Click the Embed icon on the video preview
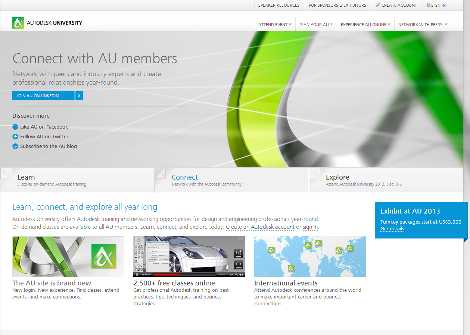This screenshot has height=335, width=470. (x=238, y=265)
